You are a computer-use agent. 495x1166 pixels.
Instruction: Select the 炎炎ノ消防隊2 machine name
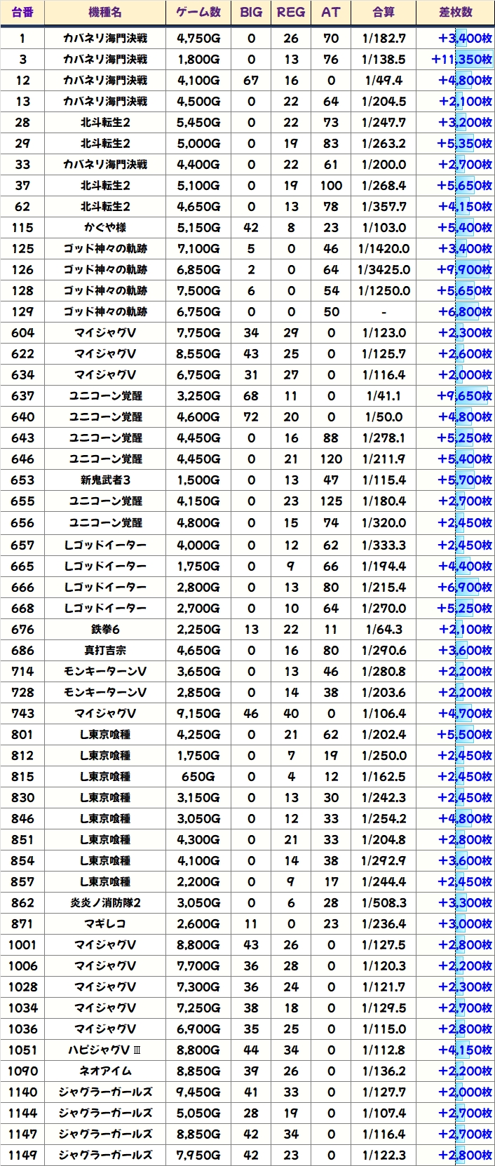pyautogui.click(x=105, y=903)
